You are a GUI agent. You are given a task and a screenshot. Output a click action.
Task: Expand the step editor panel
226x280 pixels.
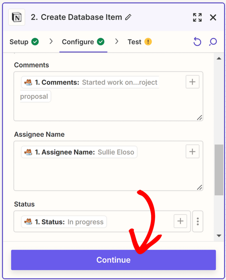tap(197, 17)
